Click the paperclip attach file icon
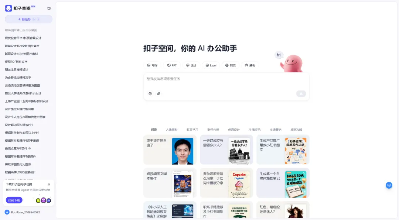This screenshot has height=220, width=399. tap(158, 94)
